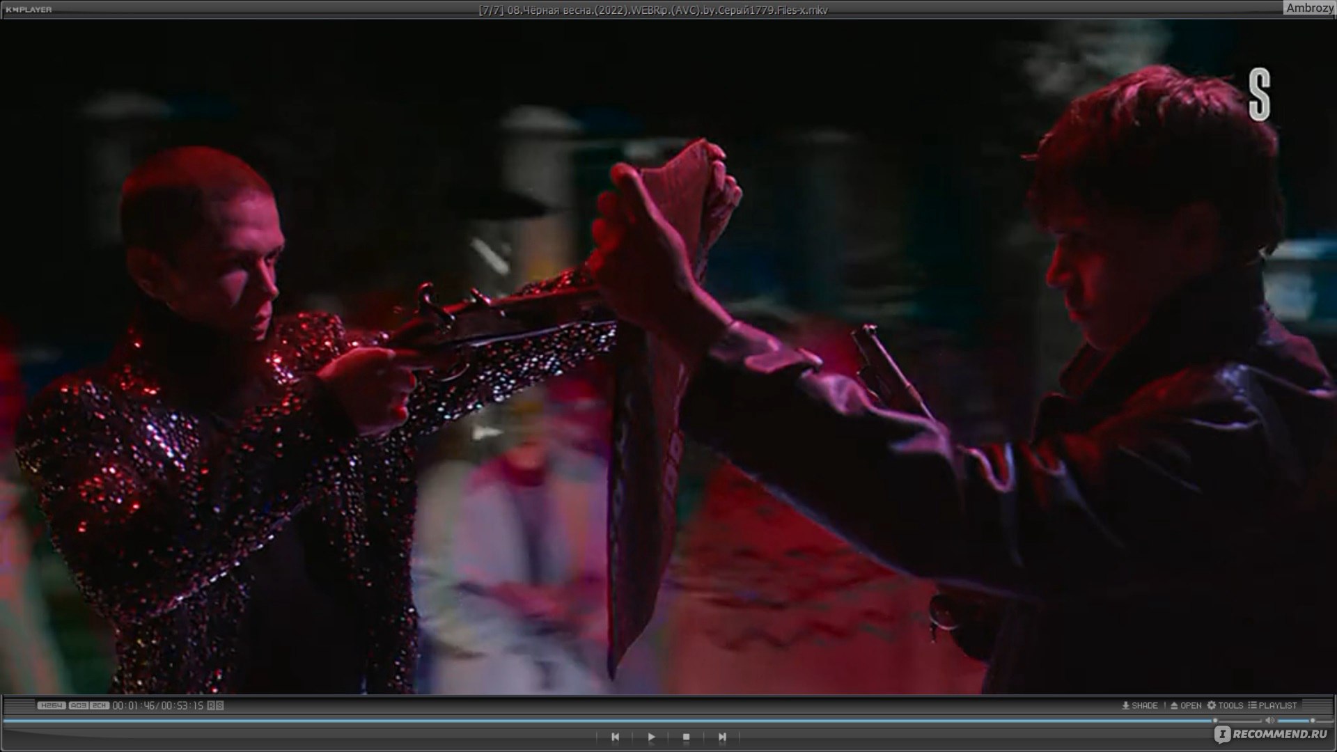Click the H264 video codec badge
Viewport: 1337px width, 752px height.
tap(52, 705)
